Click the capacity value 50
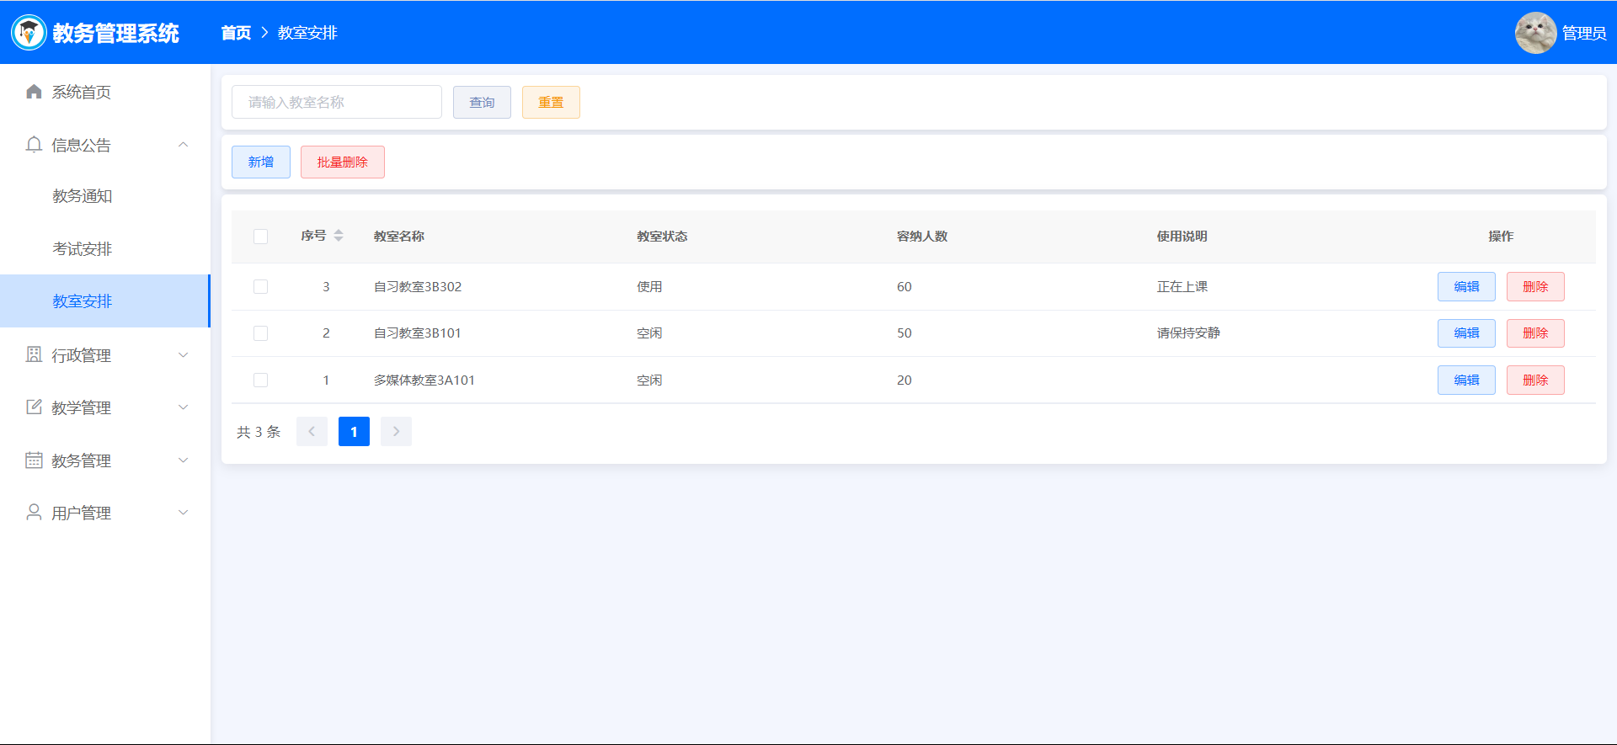Screen dimensions: 1617x745 [905, 333]
